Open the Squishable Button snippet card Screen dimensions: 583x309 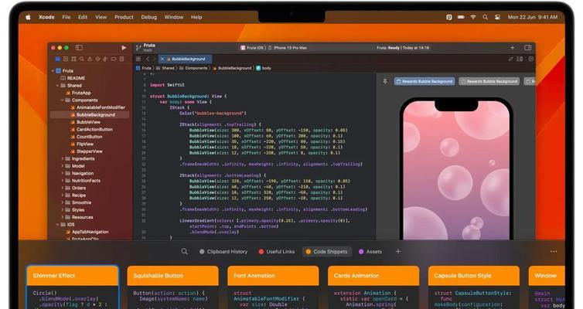(x=173, y=287)
